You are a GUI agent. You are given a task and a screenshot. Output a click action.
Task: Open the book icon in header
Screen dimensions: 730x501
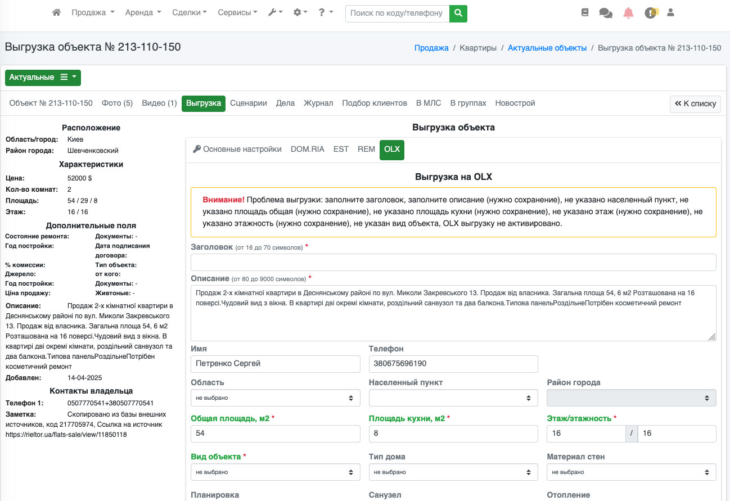pyautogui.click(x=585, y=12)
